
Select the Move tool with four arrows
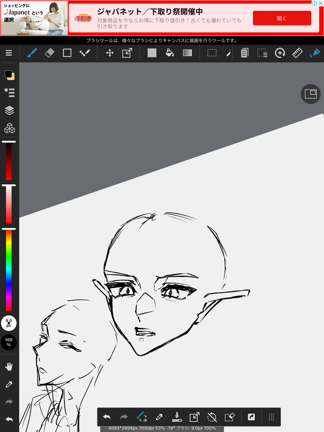110,53
